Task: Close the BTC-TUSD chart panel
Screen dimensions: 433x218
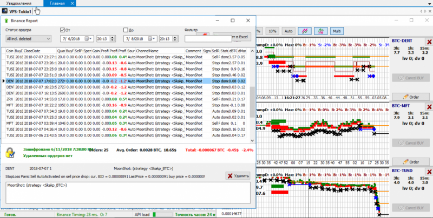Action: click(x=428, y=171)
